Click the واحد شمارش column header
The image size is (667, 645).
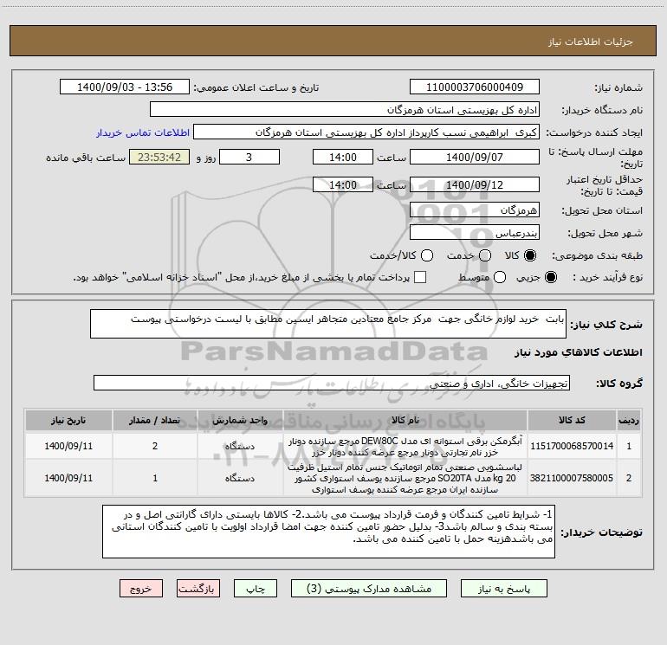pos(240,421)
